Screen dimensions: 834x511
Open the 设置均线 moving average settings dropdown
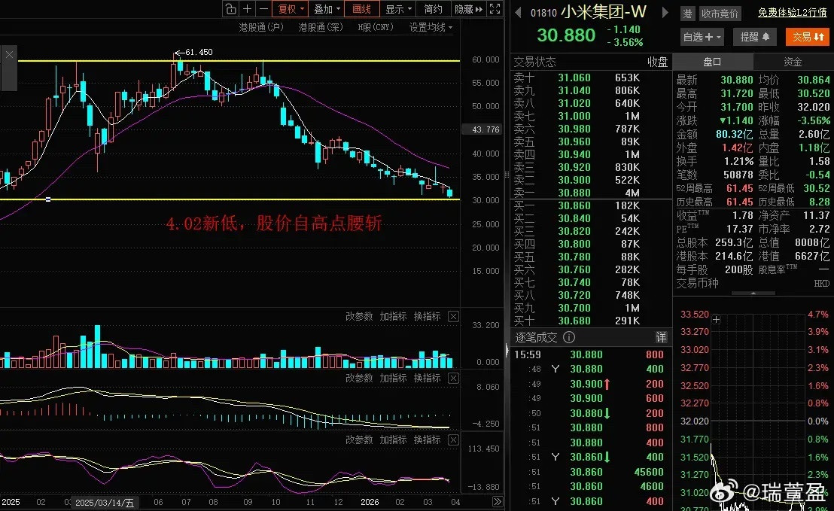tap(430, 26)
